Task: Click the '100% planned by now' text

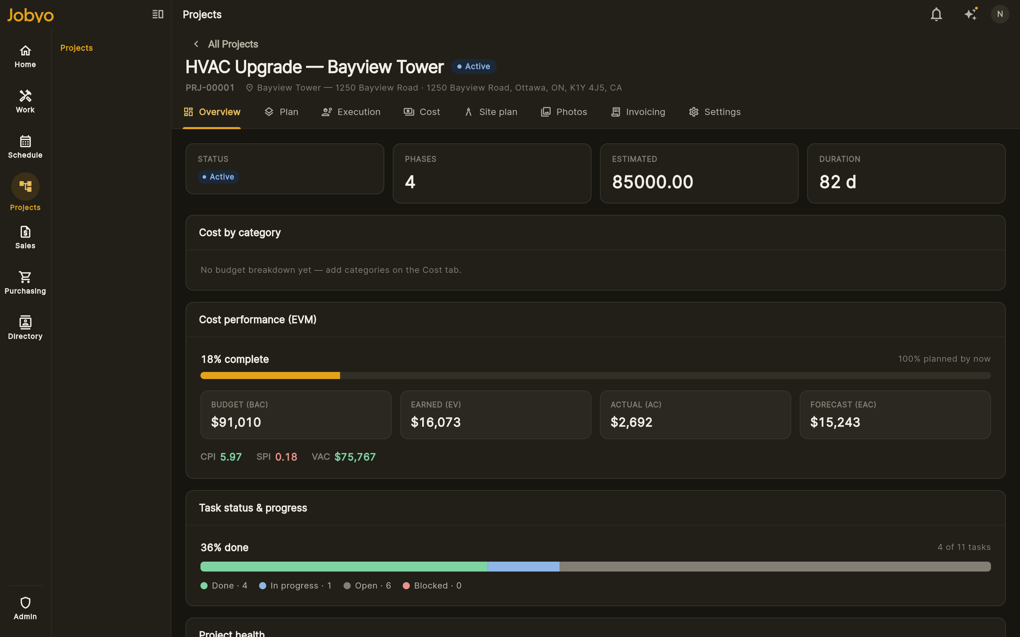Action: tap(944, 359)
